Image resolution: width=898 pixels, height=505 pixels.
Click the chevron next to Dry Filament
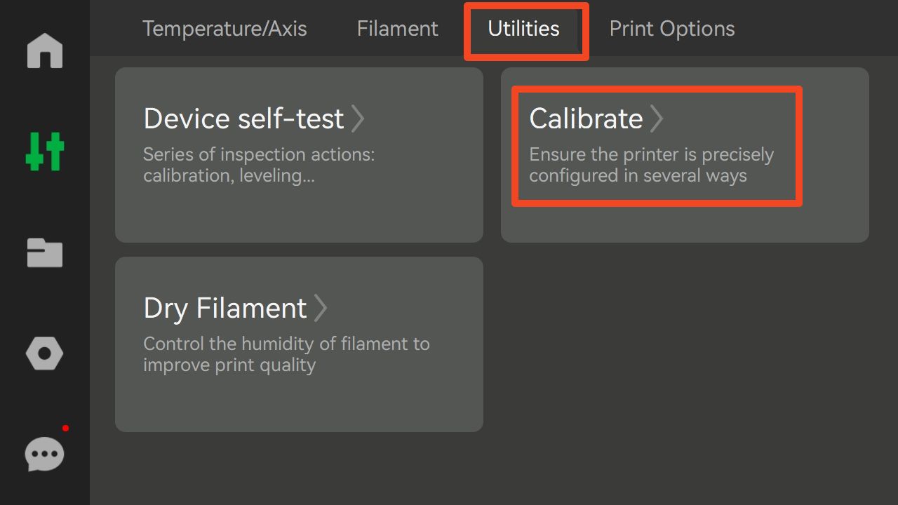(321, 308)
